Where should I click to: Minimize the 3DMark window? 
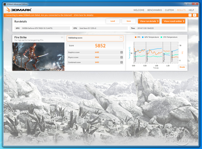[x=186, y=4]
